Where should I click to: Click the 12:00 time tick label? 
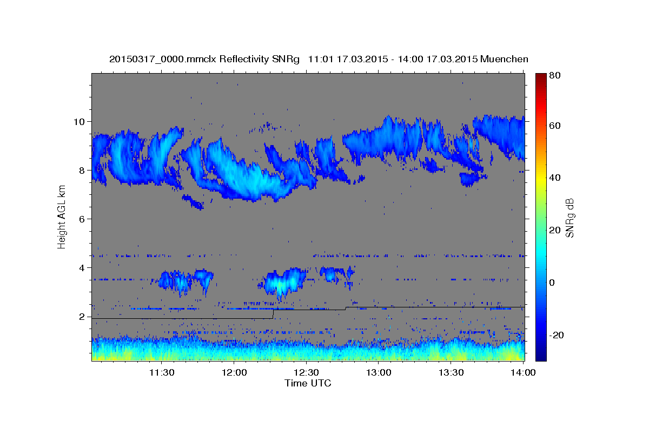tap(234, 373)
